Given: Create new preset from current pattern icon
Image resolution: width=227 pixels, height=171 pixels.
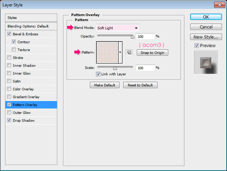Looking at the screenshot, I should [129, 52].
